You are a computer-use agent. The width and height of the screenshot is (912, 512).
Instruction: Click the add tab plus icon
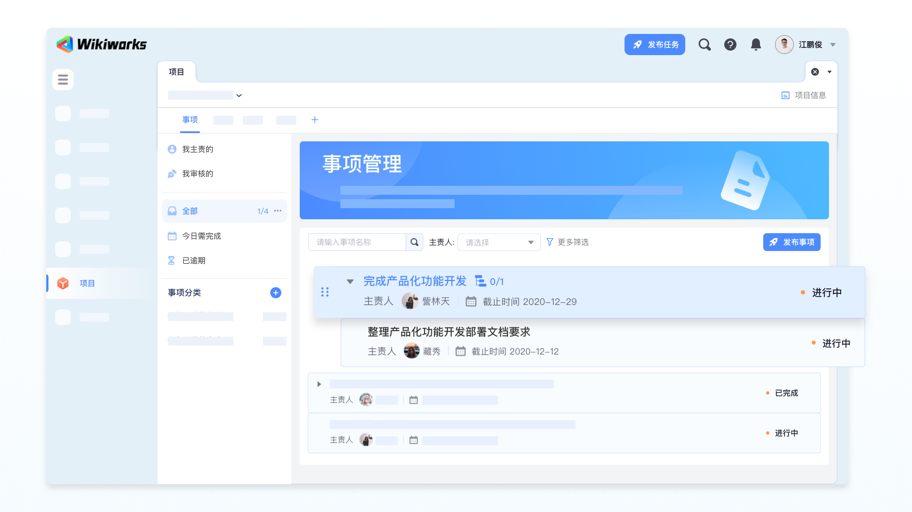(315, 120)
